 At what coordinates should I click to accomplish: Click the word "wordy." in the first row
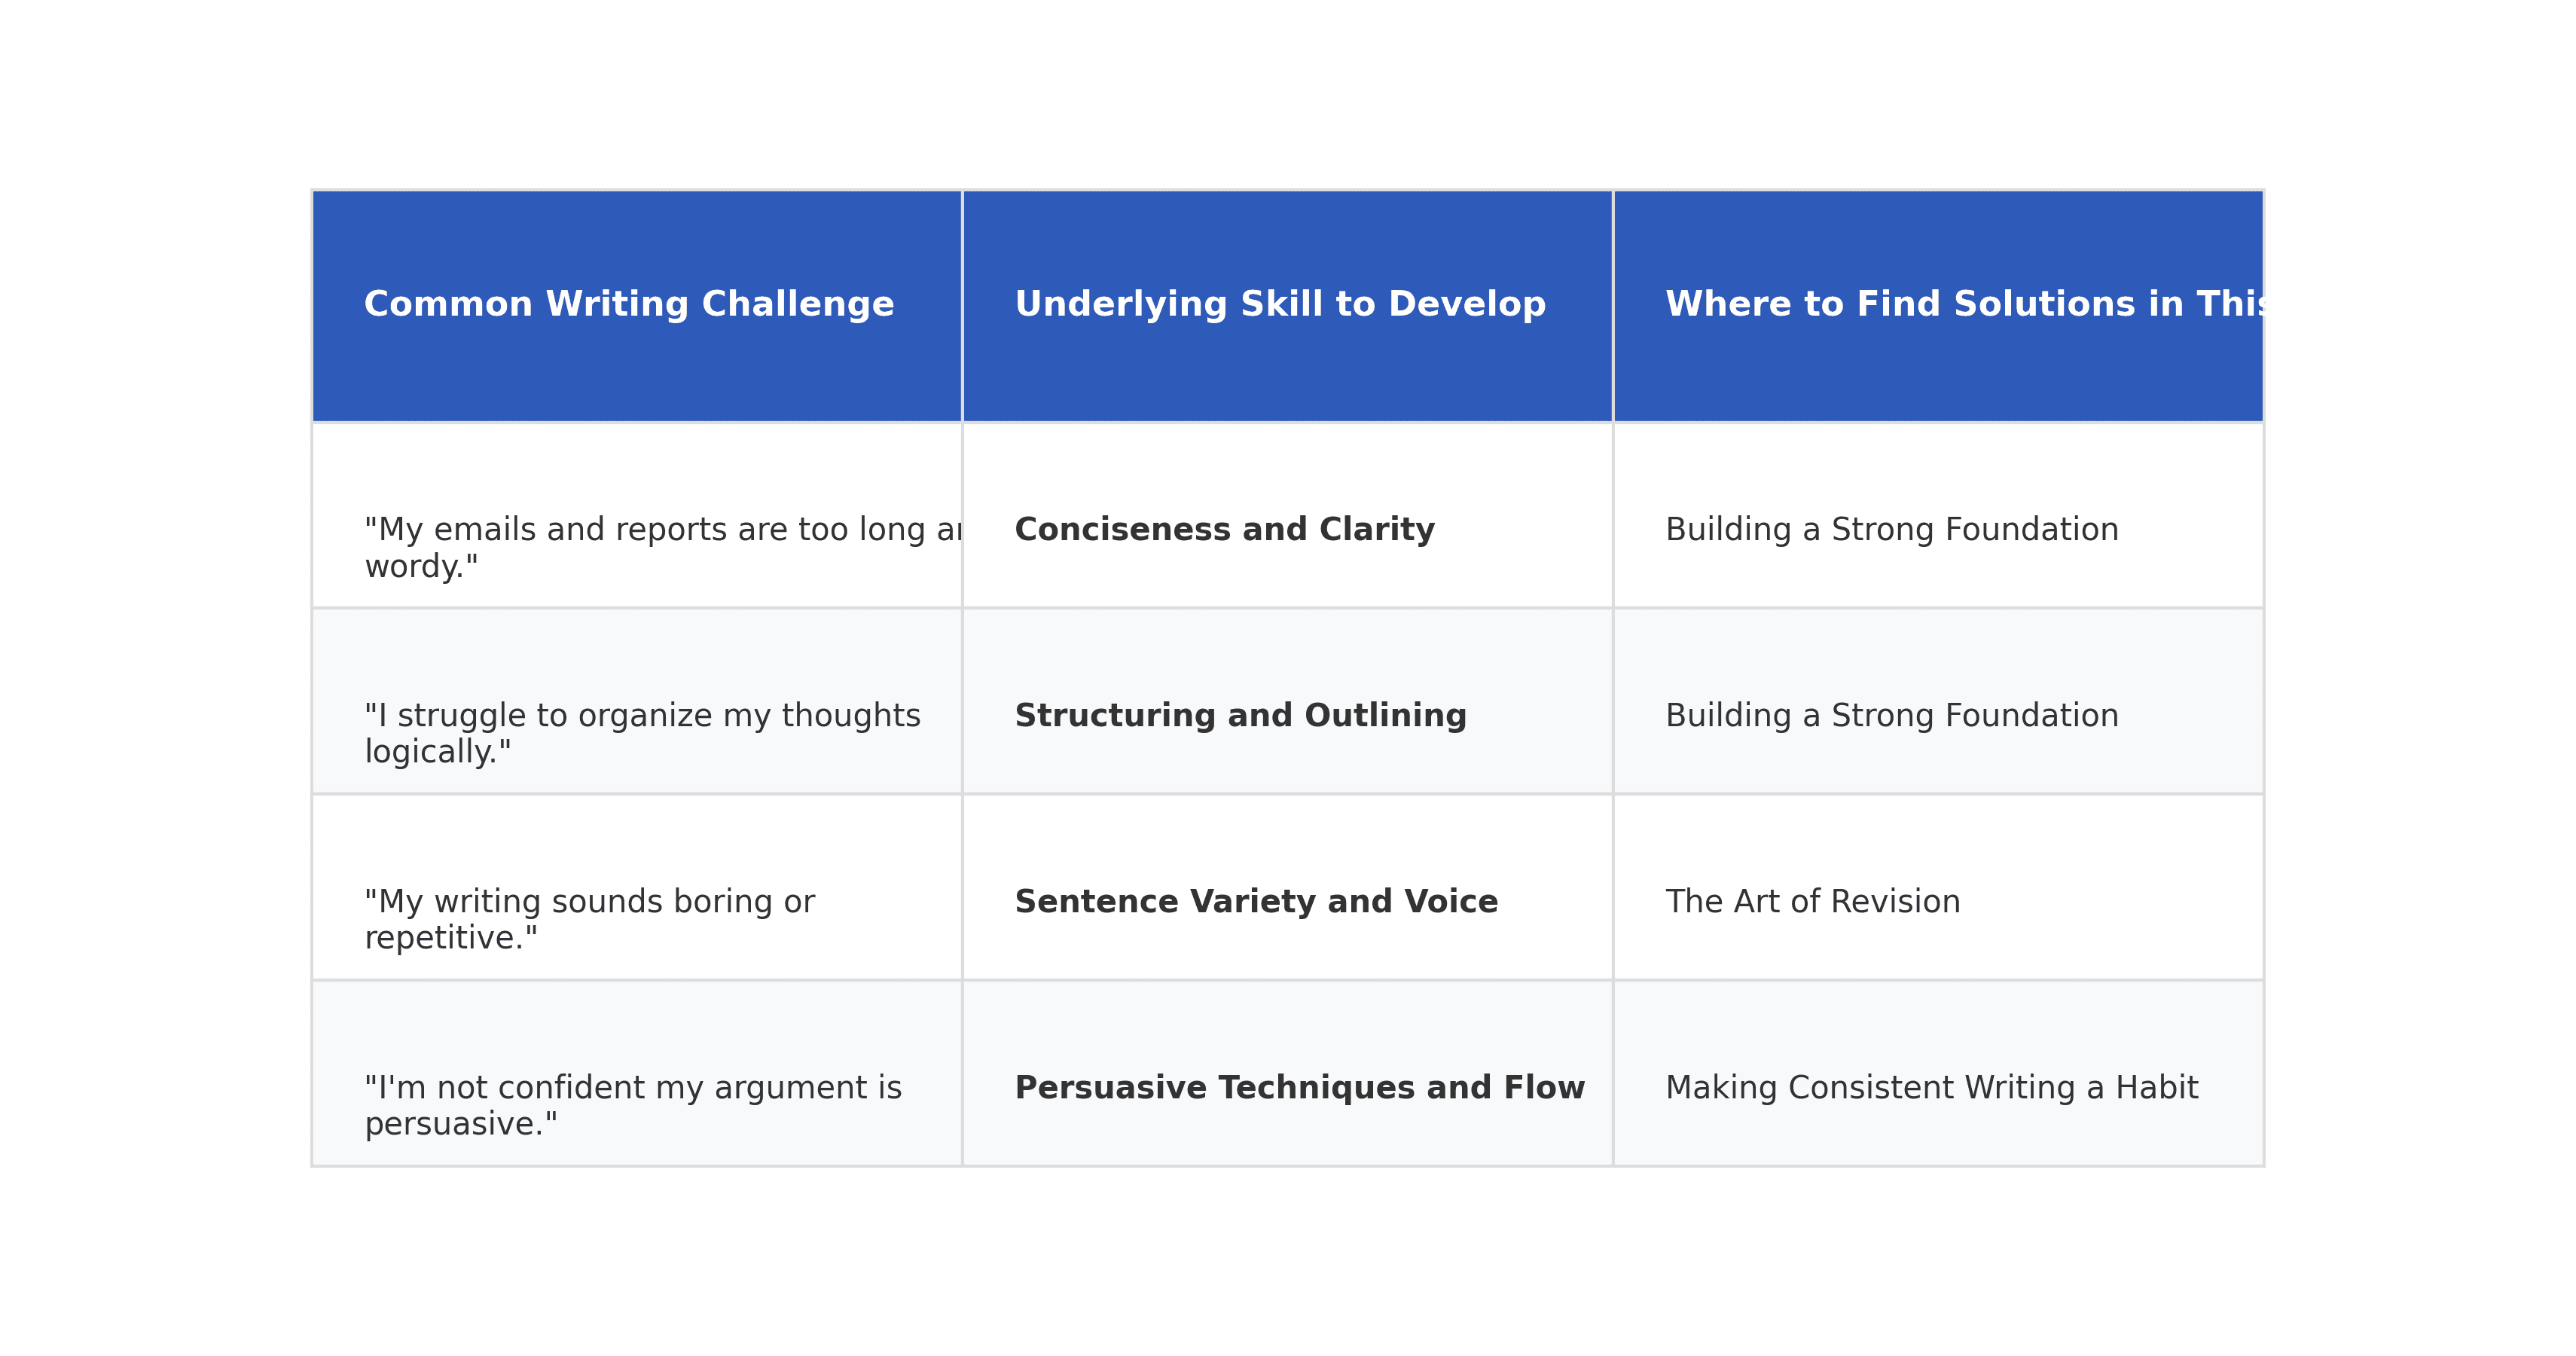tap(421, 567)
